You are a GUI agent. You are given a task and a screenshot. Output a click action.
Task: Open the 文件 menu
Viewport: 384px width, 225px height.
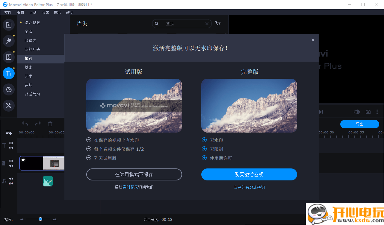pyautogui.click(x=8, y=13)
